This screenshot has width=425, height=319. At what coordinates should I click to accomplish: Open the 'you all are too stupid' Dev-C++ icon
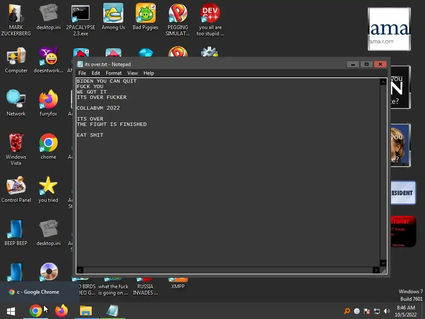[210, 19]
